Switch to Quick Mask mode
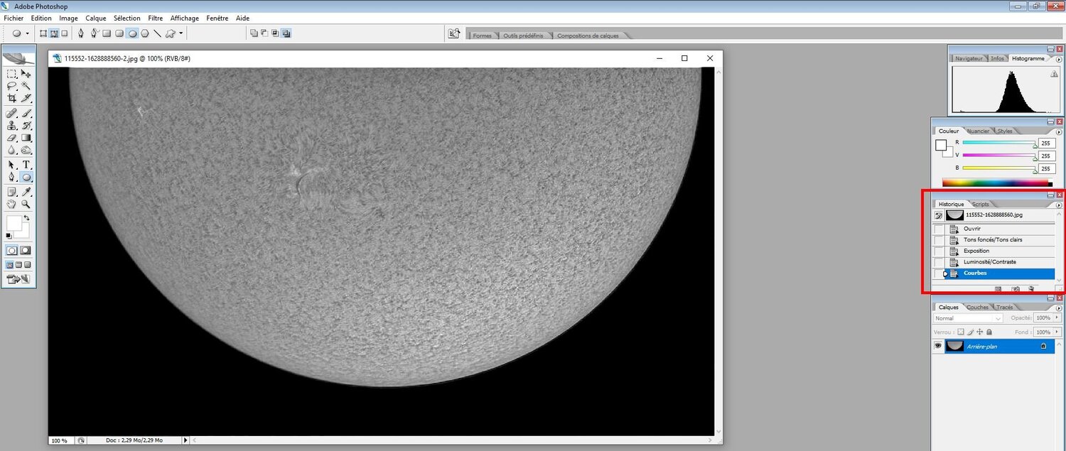Screen dimensions: 1066x451 (x=26, y=251)
